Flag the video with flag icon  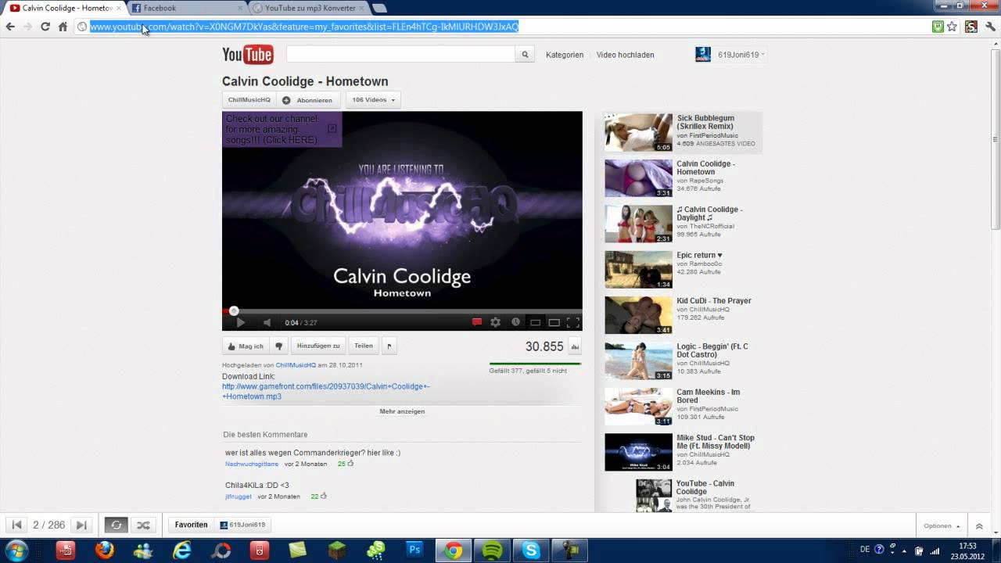point(389,346)
